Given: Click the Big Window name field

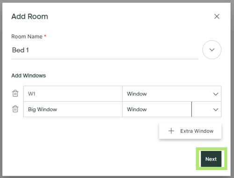Looking at the screenshot, I should coord(73,109).
